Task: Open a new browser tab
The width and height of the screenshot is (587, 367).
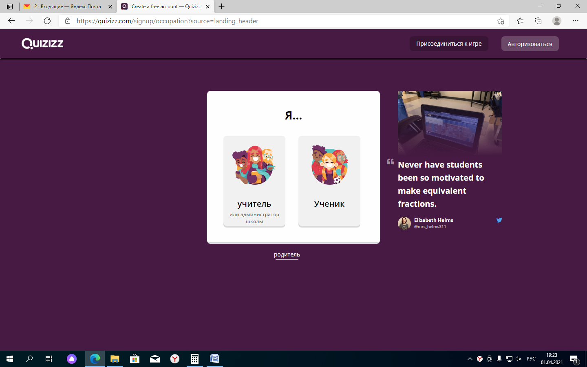Action: (x=221, y=7)
